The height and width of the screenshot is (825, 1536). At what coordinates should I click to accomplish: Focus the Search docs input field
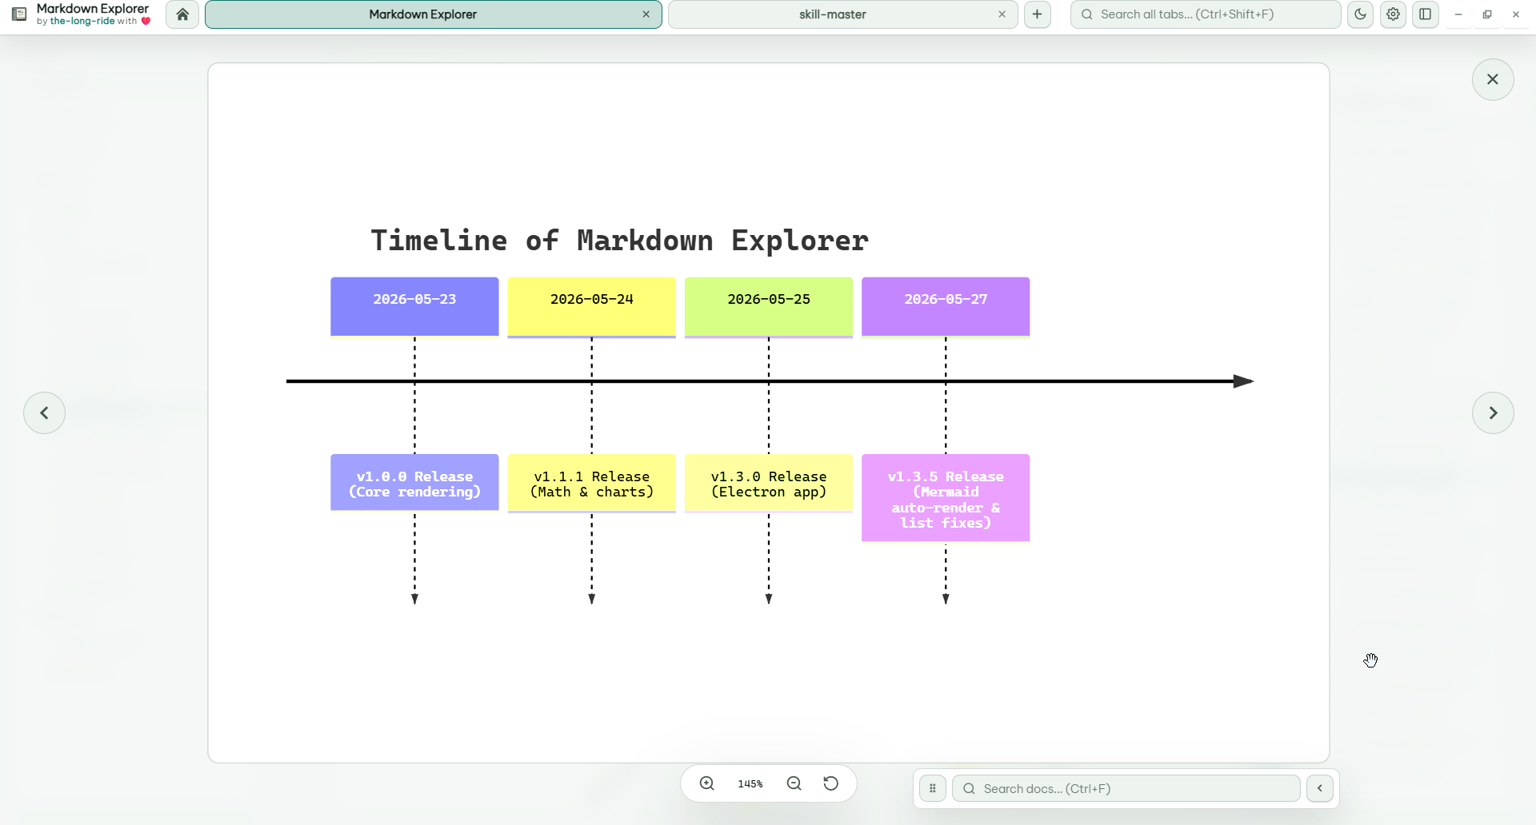coord(1126,788)
